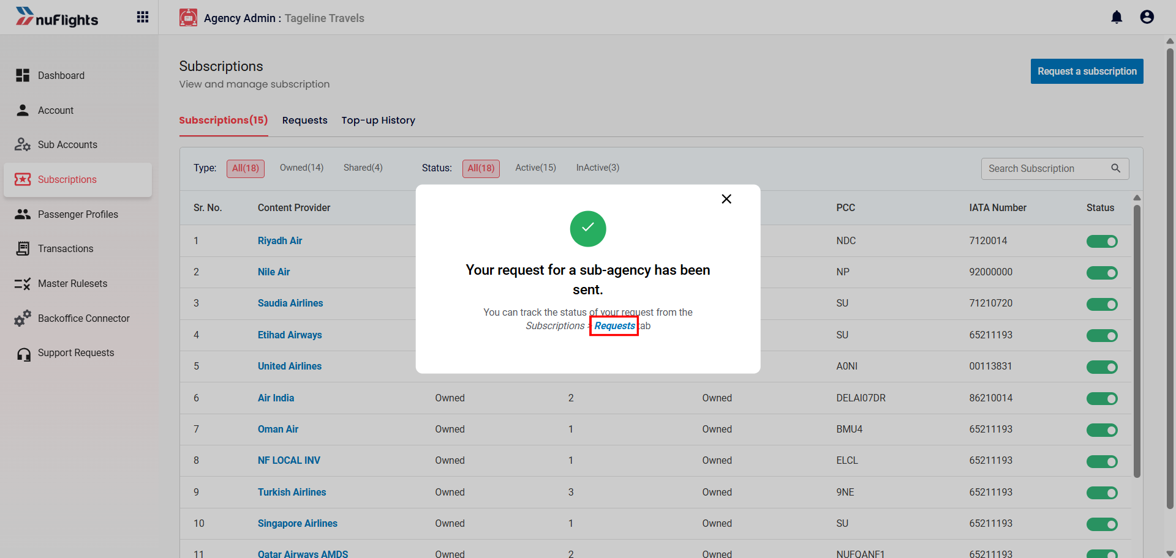Click the Agency Admin badge icon

[188, 18]
